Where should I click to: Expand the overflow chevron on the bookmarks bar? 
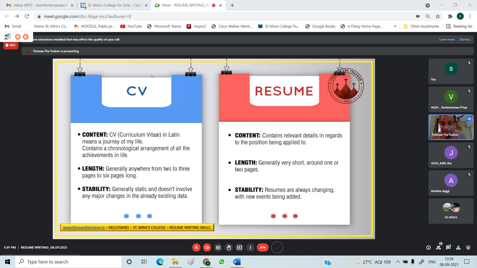[395, 26]
